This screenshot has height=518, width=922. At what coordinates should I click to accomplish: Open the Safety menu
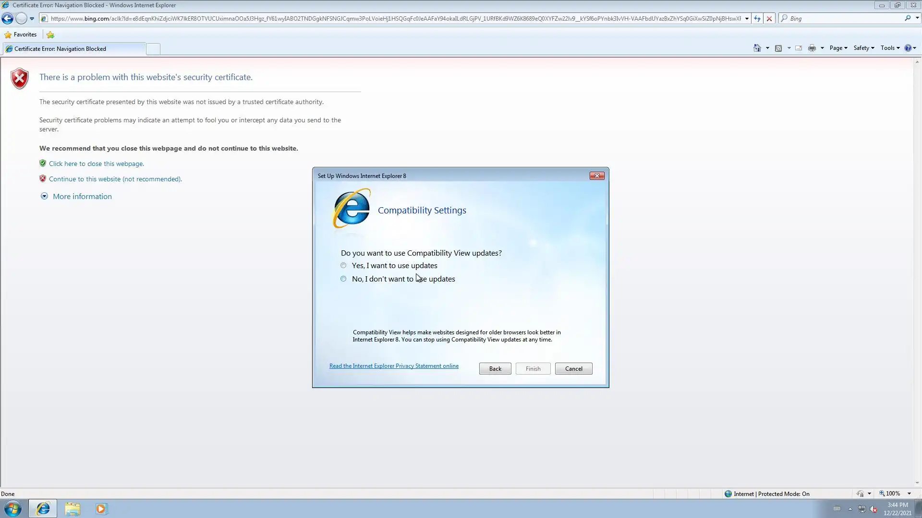(x=863, y=48)
